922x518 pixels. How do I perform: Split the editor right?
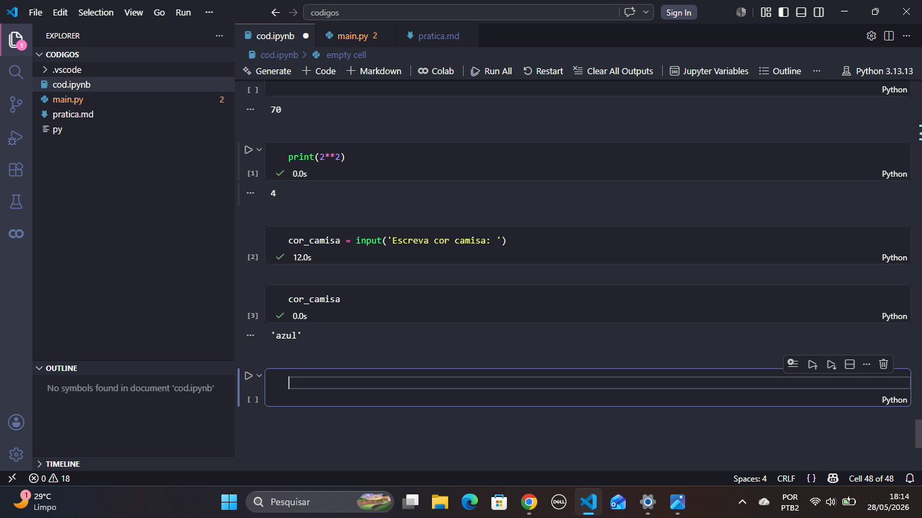pos(889,36)
